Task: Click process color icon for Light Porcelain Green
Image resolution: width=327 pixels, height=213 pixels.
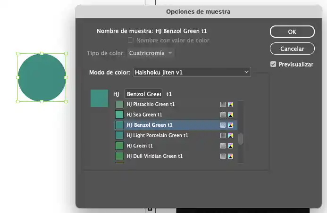Action: coord(223,135)
